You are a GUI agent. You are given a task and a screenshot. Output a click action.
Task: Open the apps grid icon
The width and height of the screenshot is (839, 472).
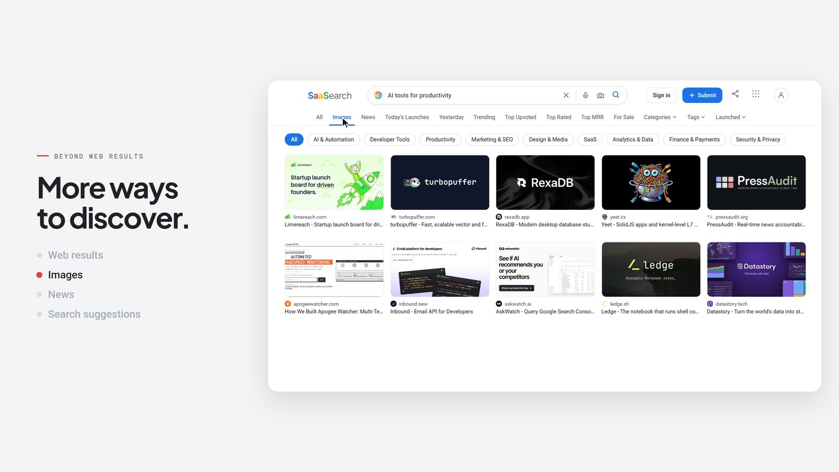coord(756,94)
